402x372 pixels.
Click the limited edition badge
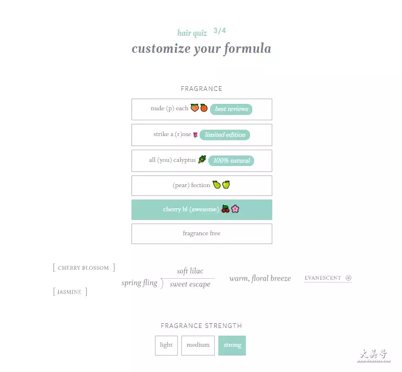pos(225,135)
